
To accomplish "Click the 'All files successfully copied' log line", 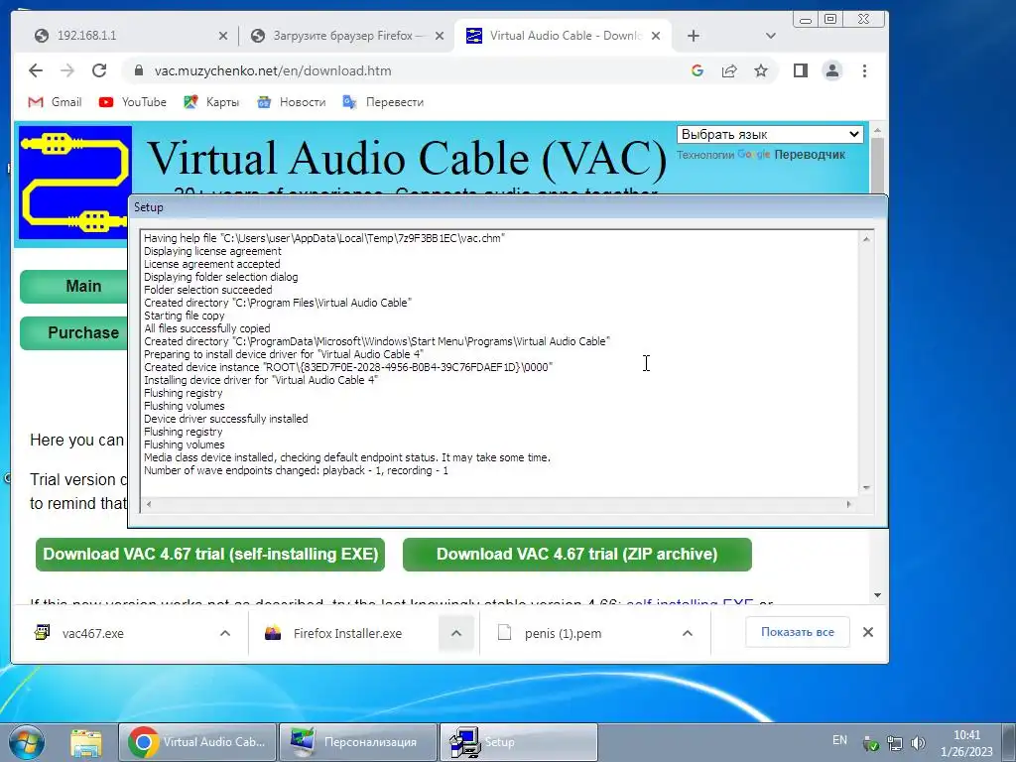I will (x=207, y=328).
